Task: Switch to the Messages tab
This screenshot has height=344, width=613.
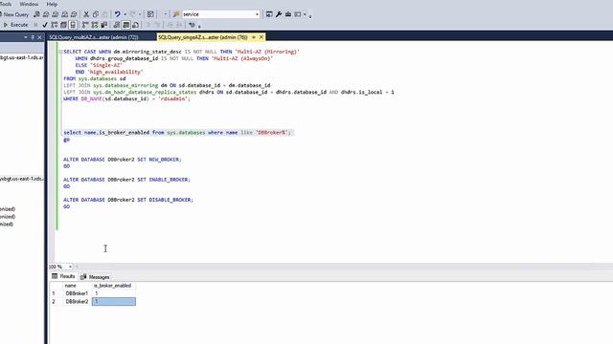Action: [95, 277]
